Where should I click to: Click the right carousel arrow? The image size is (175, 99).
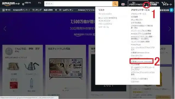tap(170, 29)
